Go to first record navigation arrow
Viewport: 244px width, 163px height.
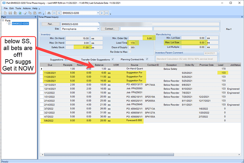(x=54, y=13)
